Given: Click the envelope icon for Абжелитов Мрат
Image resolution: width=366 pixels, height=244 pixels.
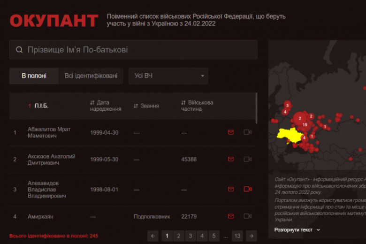Looking at the screenshot, I should click(230, 132).
